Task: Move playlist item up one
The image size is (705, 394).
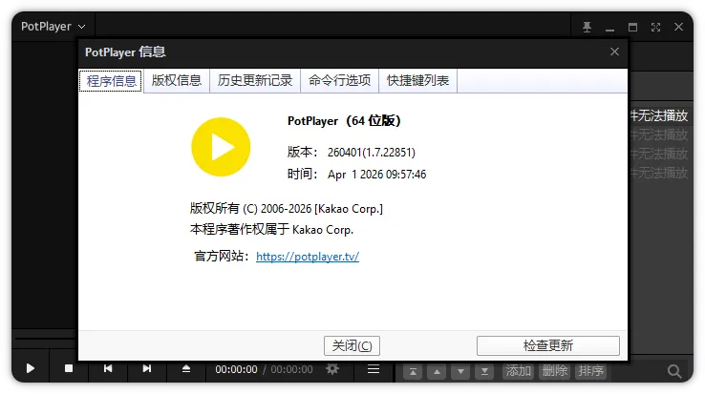Action: click(437, 371)
